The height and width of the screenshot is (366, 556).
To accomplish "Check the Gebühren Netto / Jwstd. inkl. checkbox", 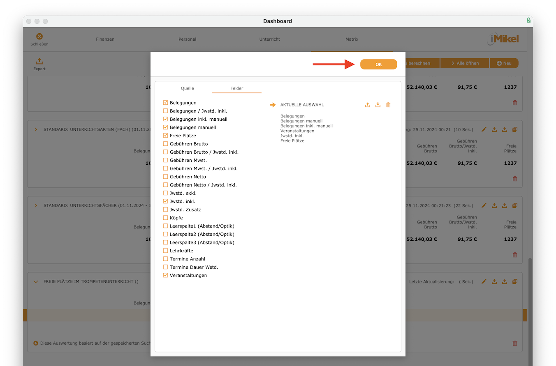I will (165, 185).
